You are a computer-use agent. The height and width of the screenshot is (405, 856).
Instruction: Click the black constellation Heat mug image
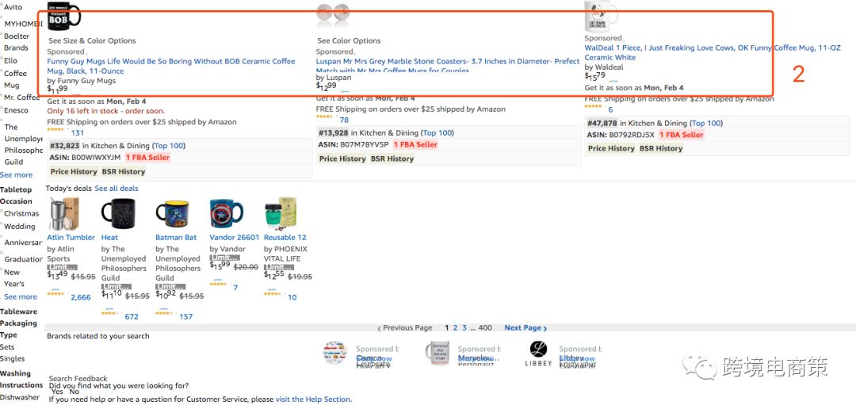point(117,213)
